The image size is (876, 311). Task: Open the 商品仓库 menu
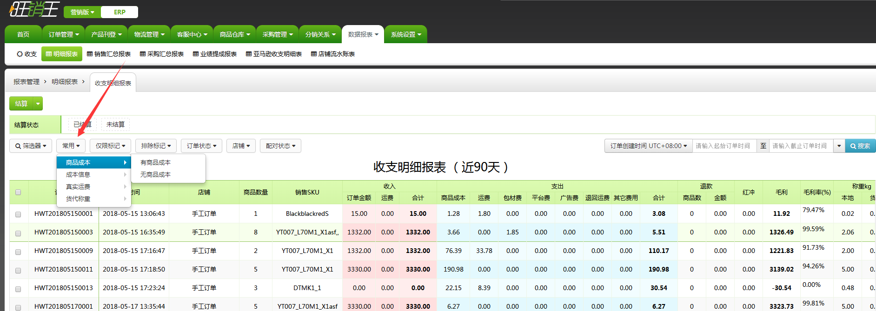coord(235,34)
